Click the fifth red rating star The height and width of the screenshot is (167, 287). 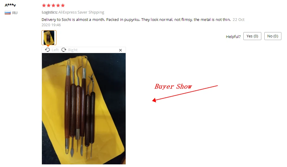[x=63, y=5]
